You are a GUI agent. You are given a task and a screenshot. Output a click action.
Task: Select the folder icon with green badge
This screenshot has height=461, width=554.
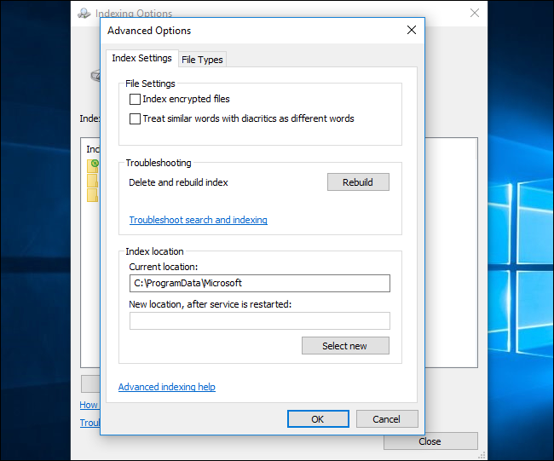pos(92,164)
